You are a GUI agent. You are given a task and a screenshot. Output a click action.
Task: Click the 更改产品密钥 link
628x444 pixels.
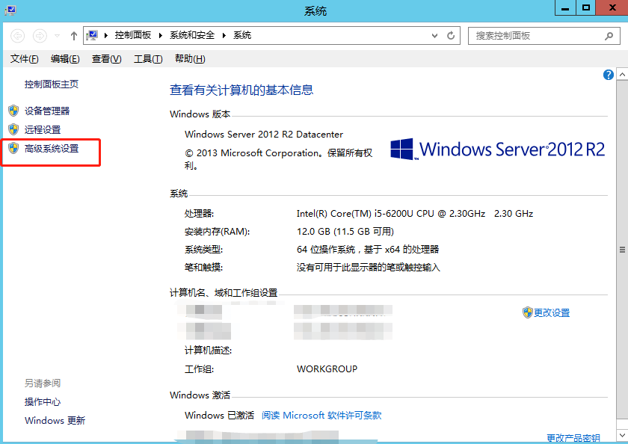point(573,439)
